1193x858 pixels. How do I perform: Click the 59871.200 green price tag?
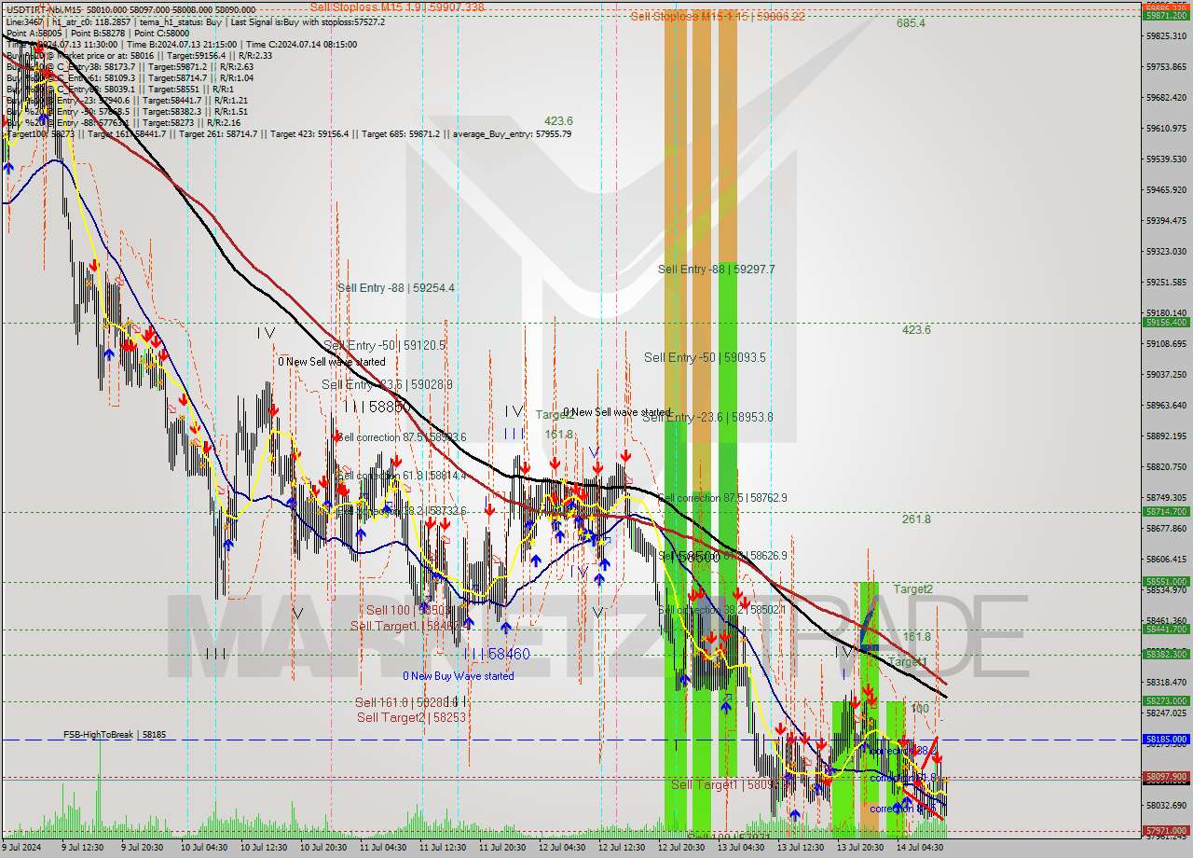(1166, 16)
